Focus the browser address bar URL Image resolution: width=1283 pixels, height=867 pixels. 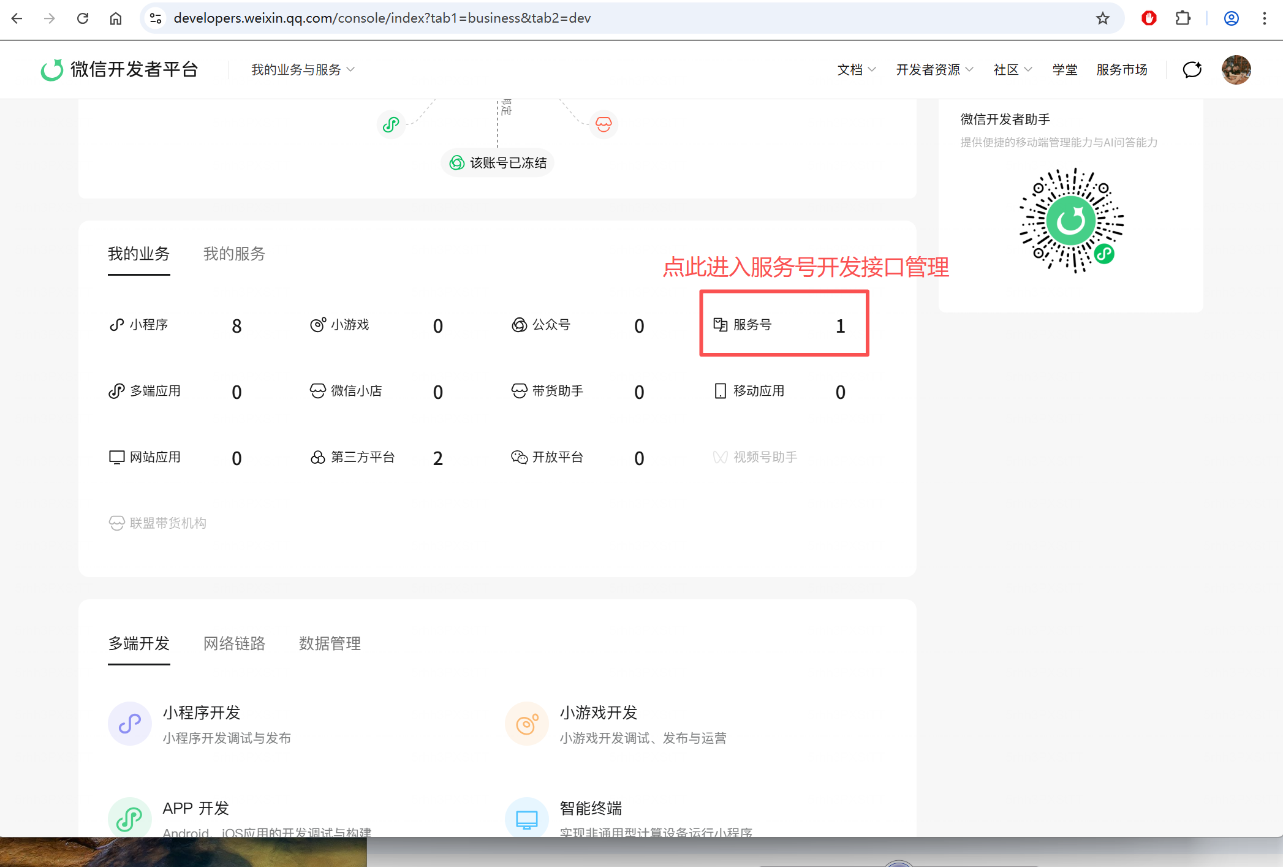382,18
